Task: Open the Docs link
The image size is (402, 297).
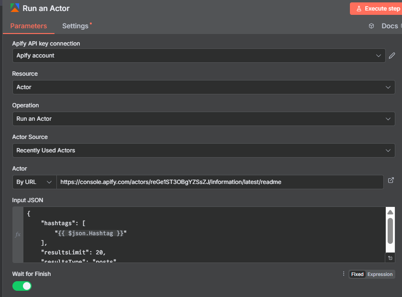Action: [x=390, y=26]
